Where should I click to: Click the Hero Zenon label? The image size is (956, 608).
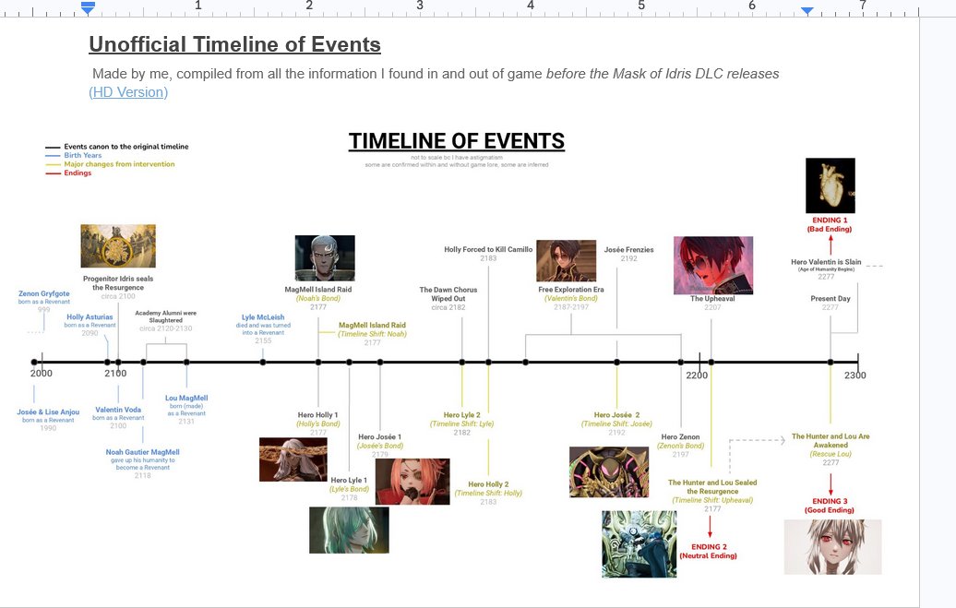coord(680,446)
